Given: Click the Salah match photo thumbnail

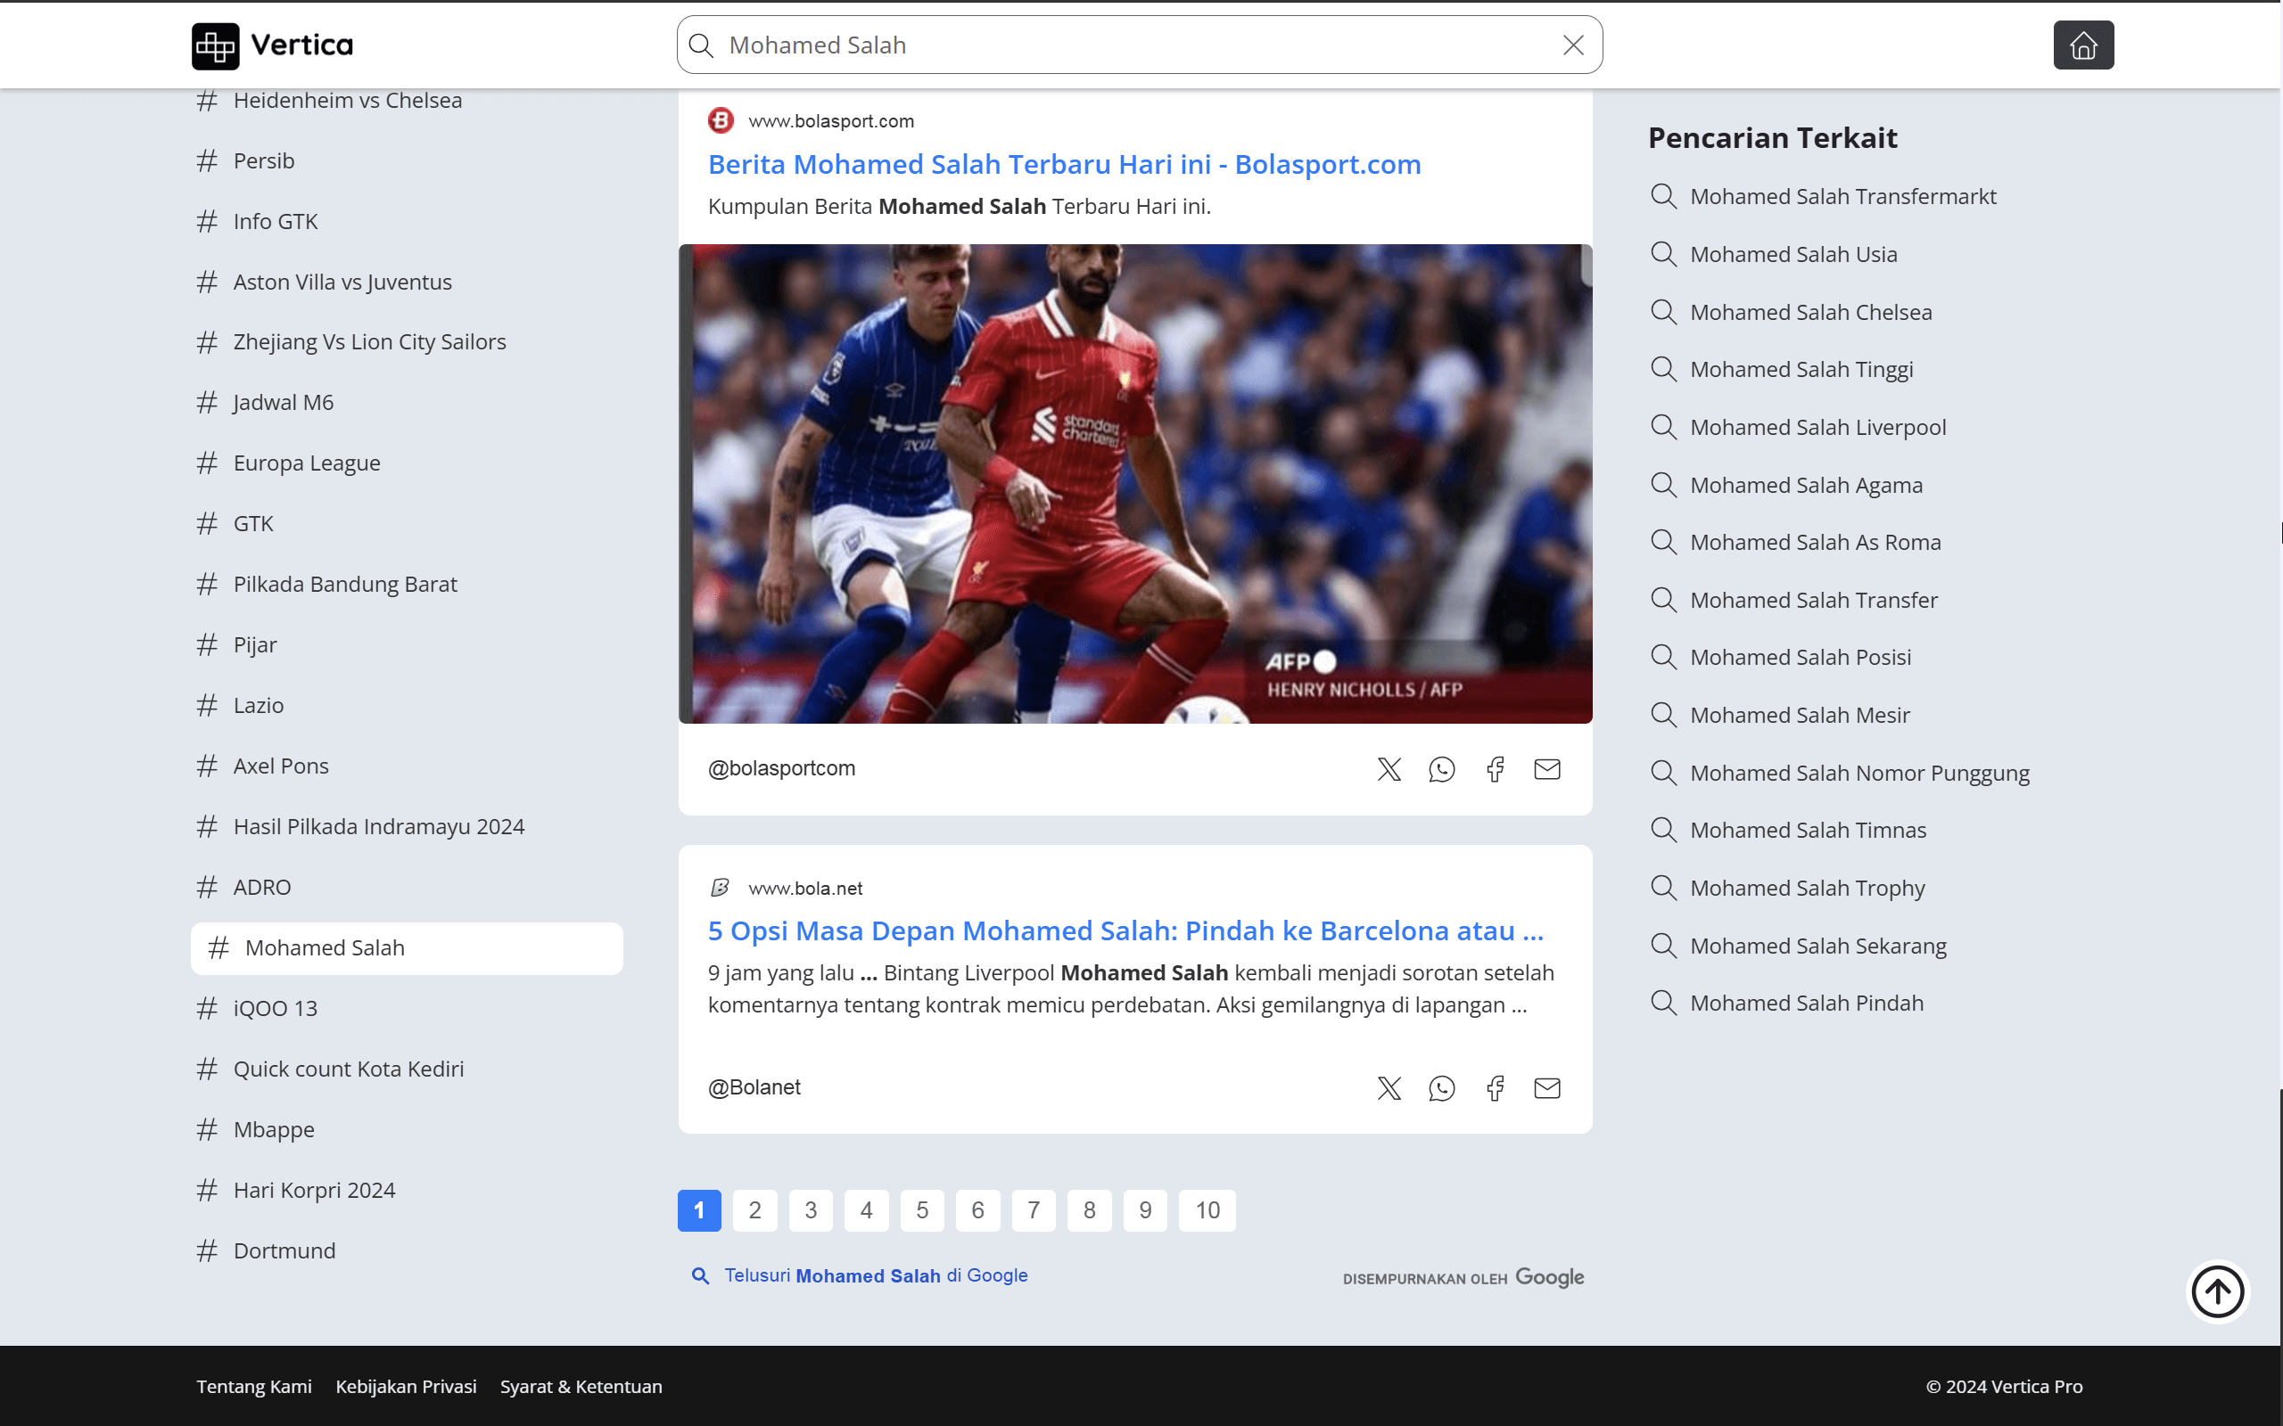Looking at the screenshot, I should (1136, 483).
